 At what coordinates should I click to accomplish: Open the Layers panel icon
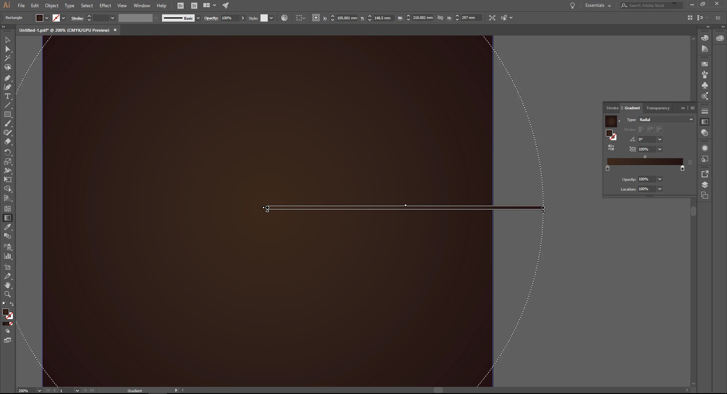tap(705, 185)
